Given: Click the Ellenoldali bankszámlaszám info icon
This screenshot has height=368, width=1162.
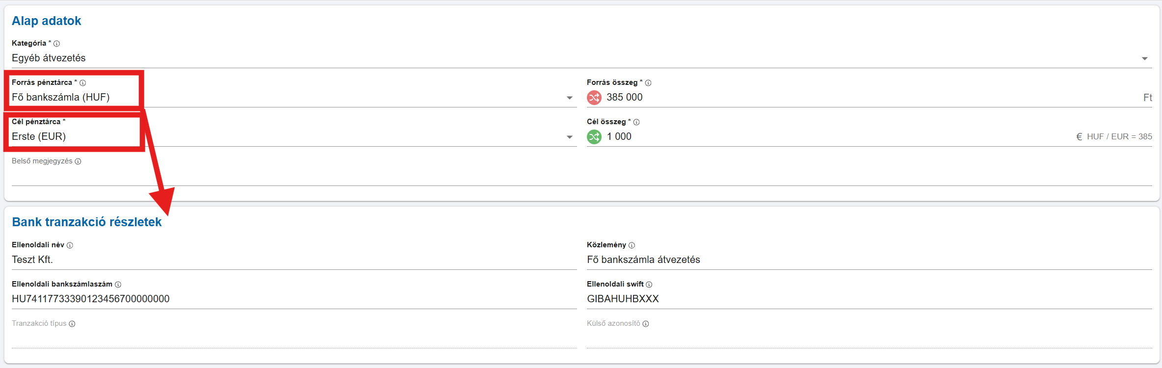Looking at the screenshot, I should click(118, 285).
